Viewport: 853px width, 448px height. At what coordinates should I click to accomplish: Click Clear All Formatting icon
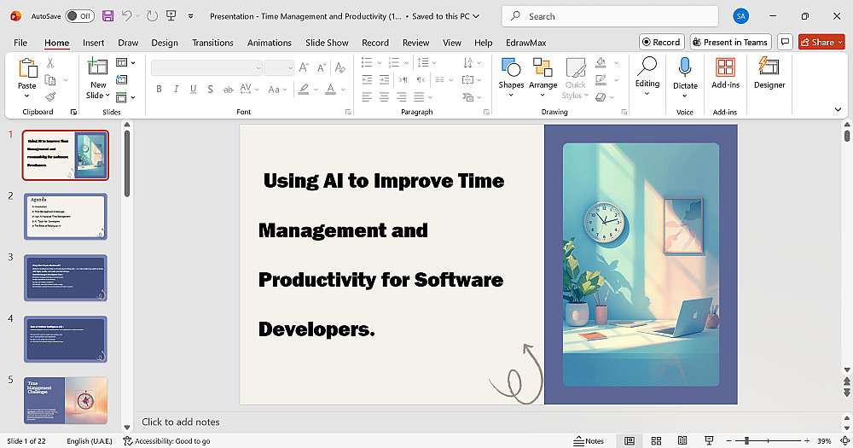[340, 67]
